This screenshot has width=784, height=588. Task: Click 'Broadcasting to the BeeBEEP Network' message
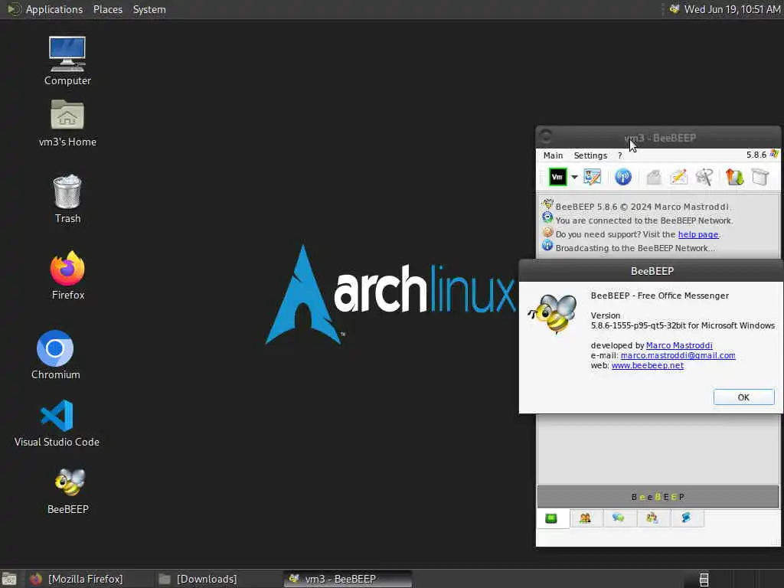click(635, 248)
